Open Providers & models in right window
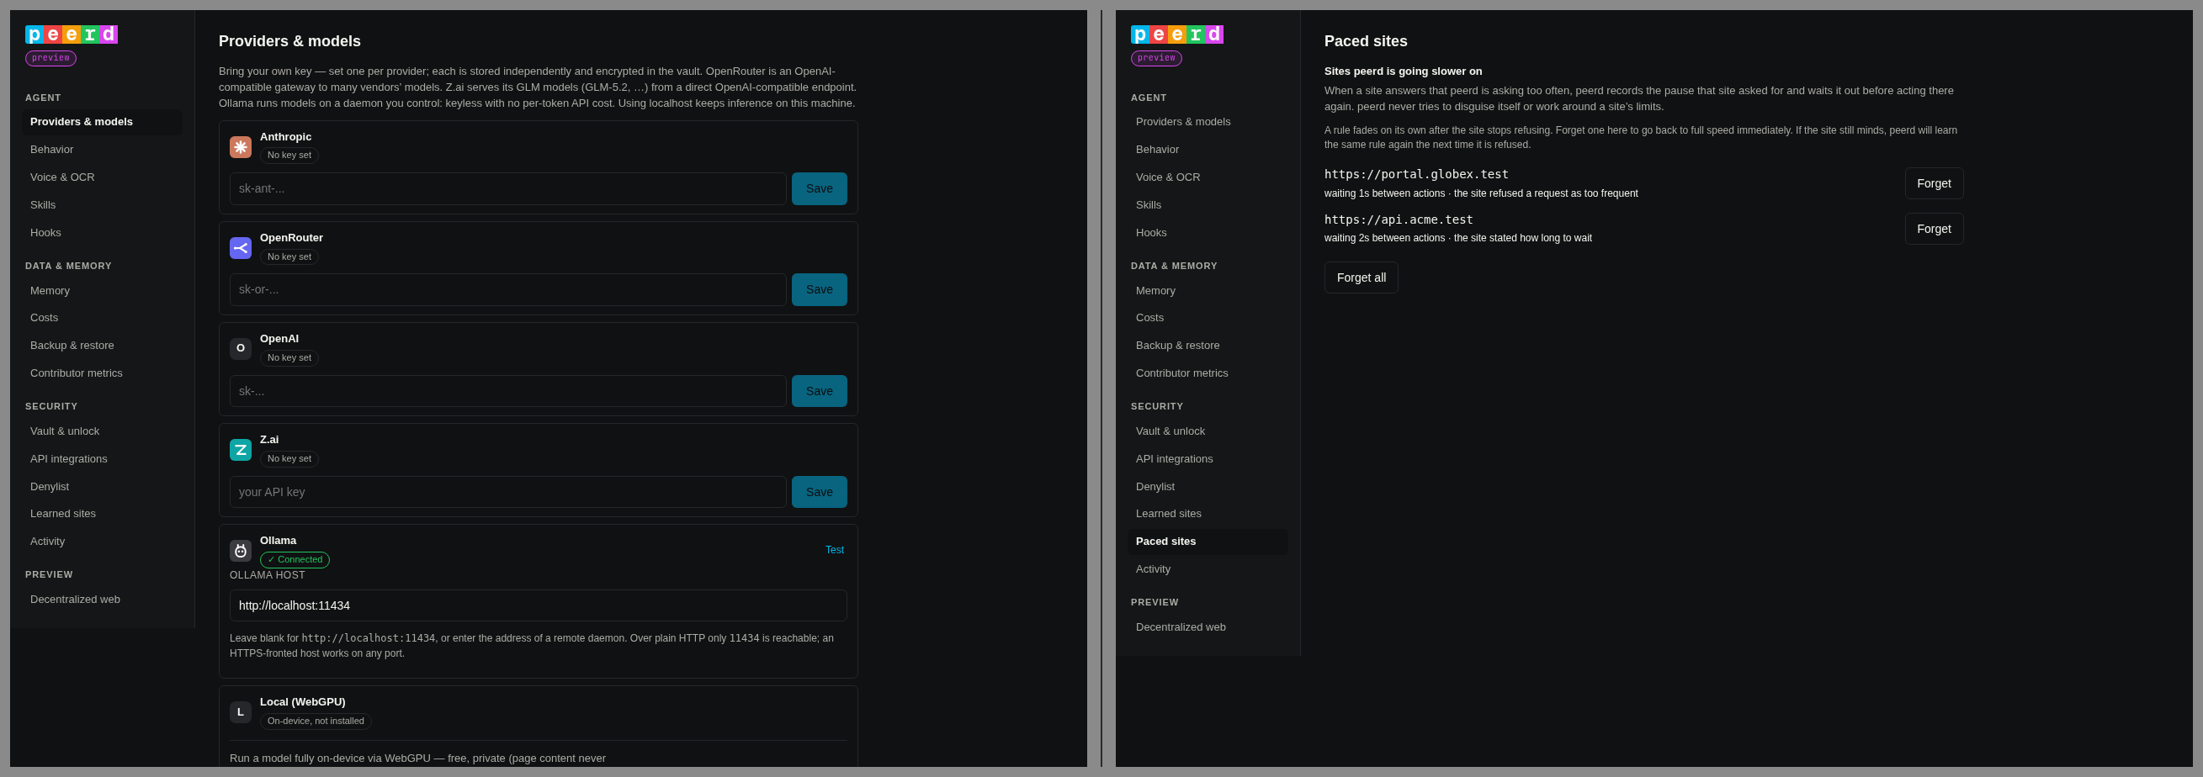Viewport: 2203px width, 777px height. [1208, 121]
